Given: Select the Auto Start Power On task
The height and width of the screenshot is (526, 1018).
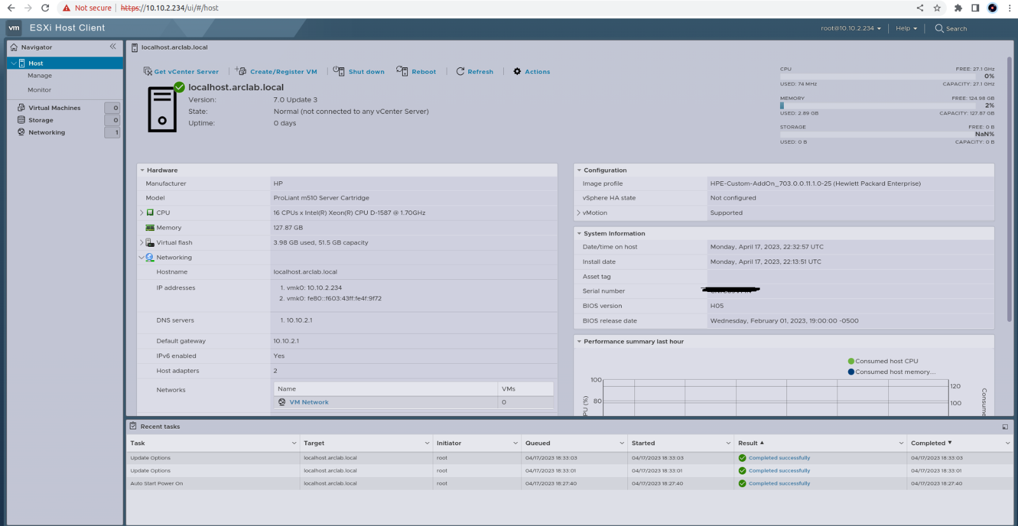Looking at the screenshot, I should (569, 483).
